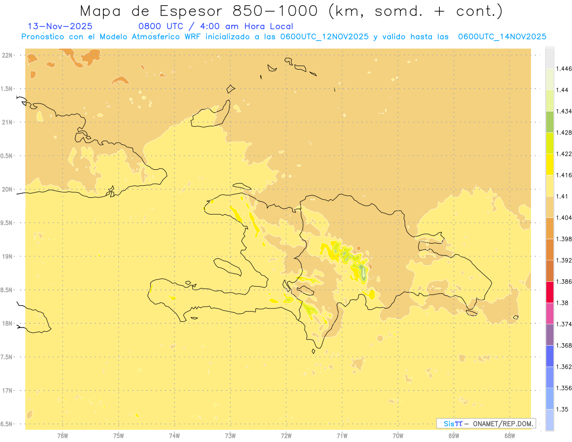The image size is (572, 442).
Task: Click the color bar value '1.434'
Action: [x=564, y=111]
